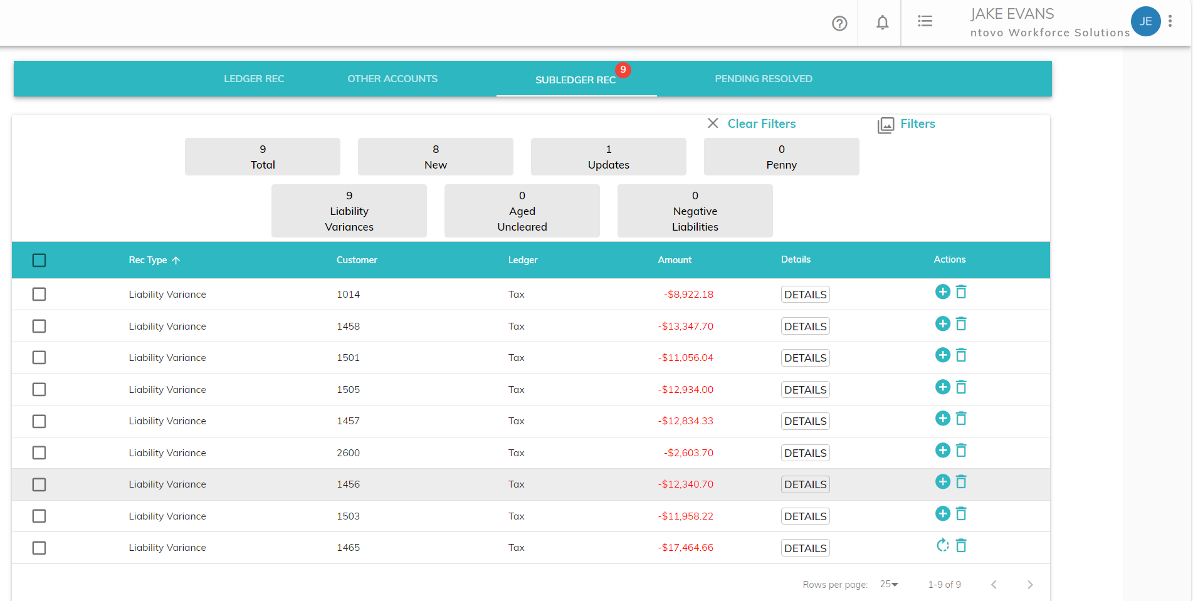The image size is (1193, 601).
Task: Filter by the Liability Variances tile
Action: click(x=349, y=211)
